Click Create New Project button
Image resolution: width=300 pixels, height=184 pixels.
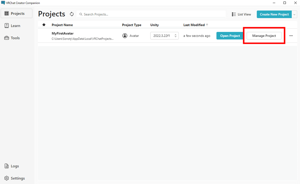coord(274,14)
